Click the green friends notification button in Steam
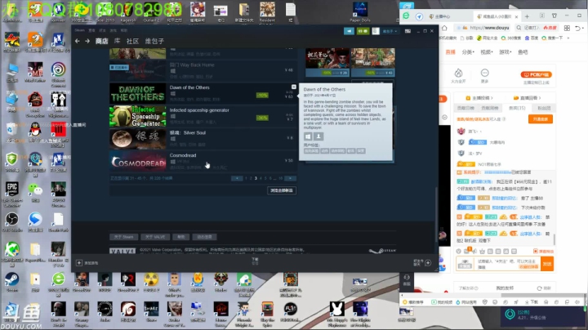 [363, 31]
